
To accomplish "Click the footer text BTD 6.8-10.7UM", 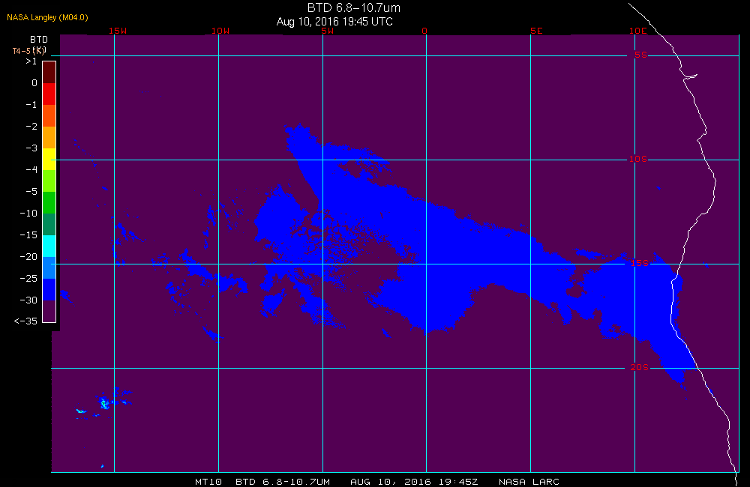I will [283, 482].
